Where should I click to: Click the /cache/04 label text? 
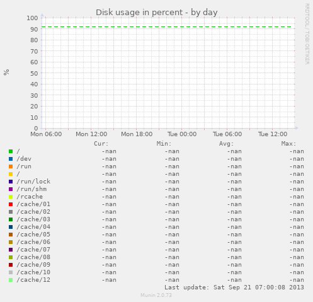click(33, 227)
